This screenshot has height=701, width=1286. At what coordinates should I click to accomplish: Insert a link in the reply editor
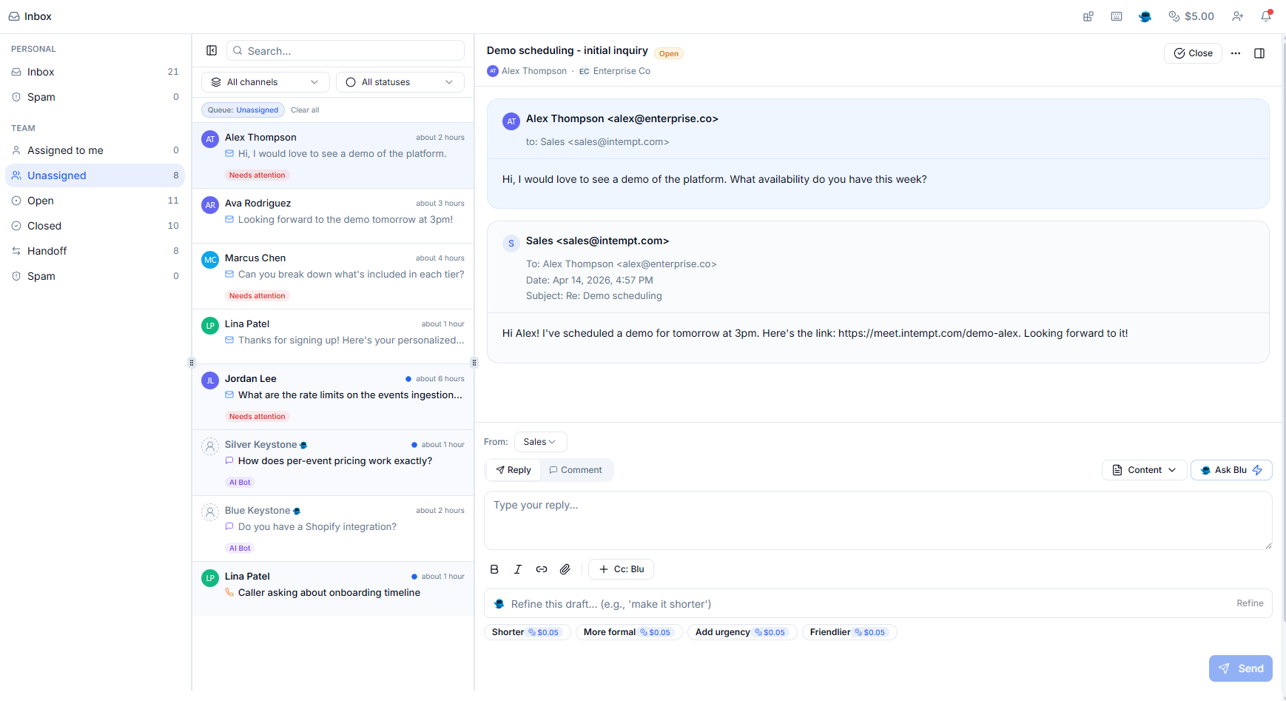(541, 568)
